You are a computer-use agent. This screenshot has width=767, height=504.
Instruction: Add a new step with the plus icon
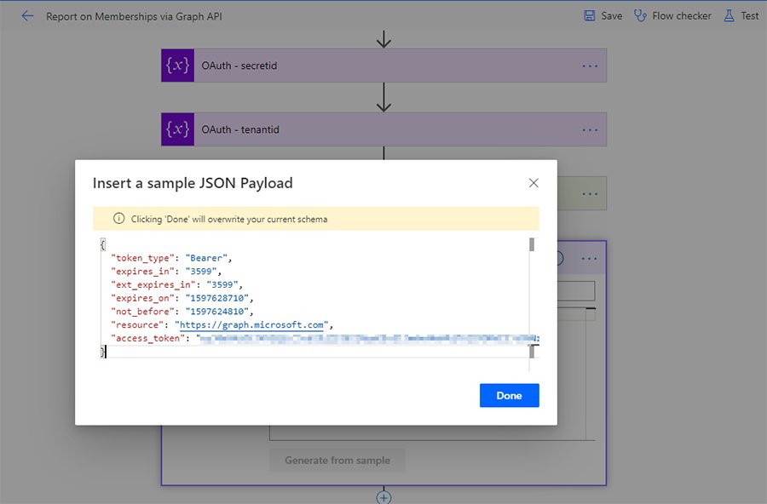coord(384,497)
